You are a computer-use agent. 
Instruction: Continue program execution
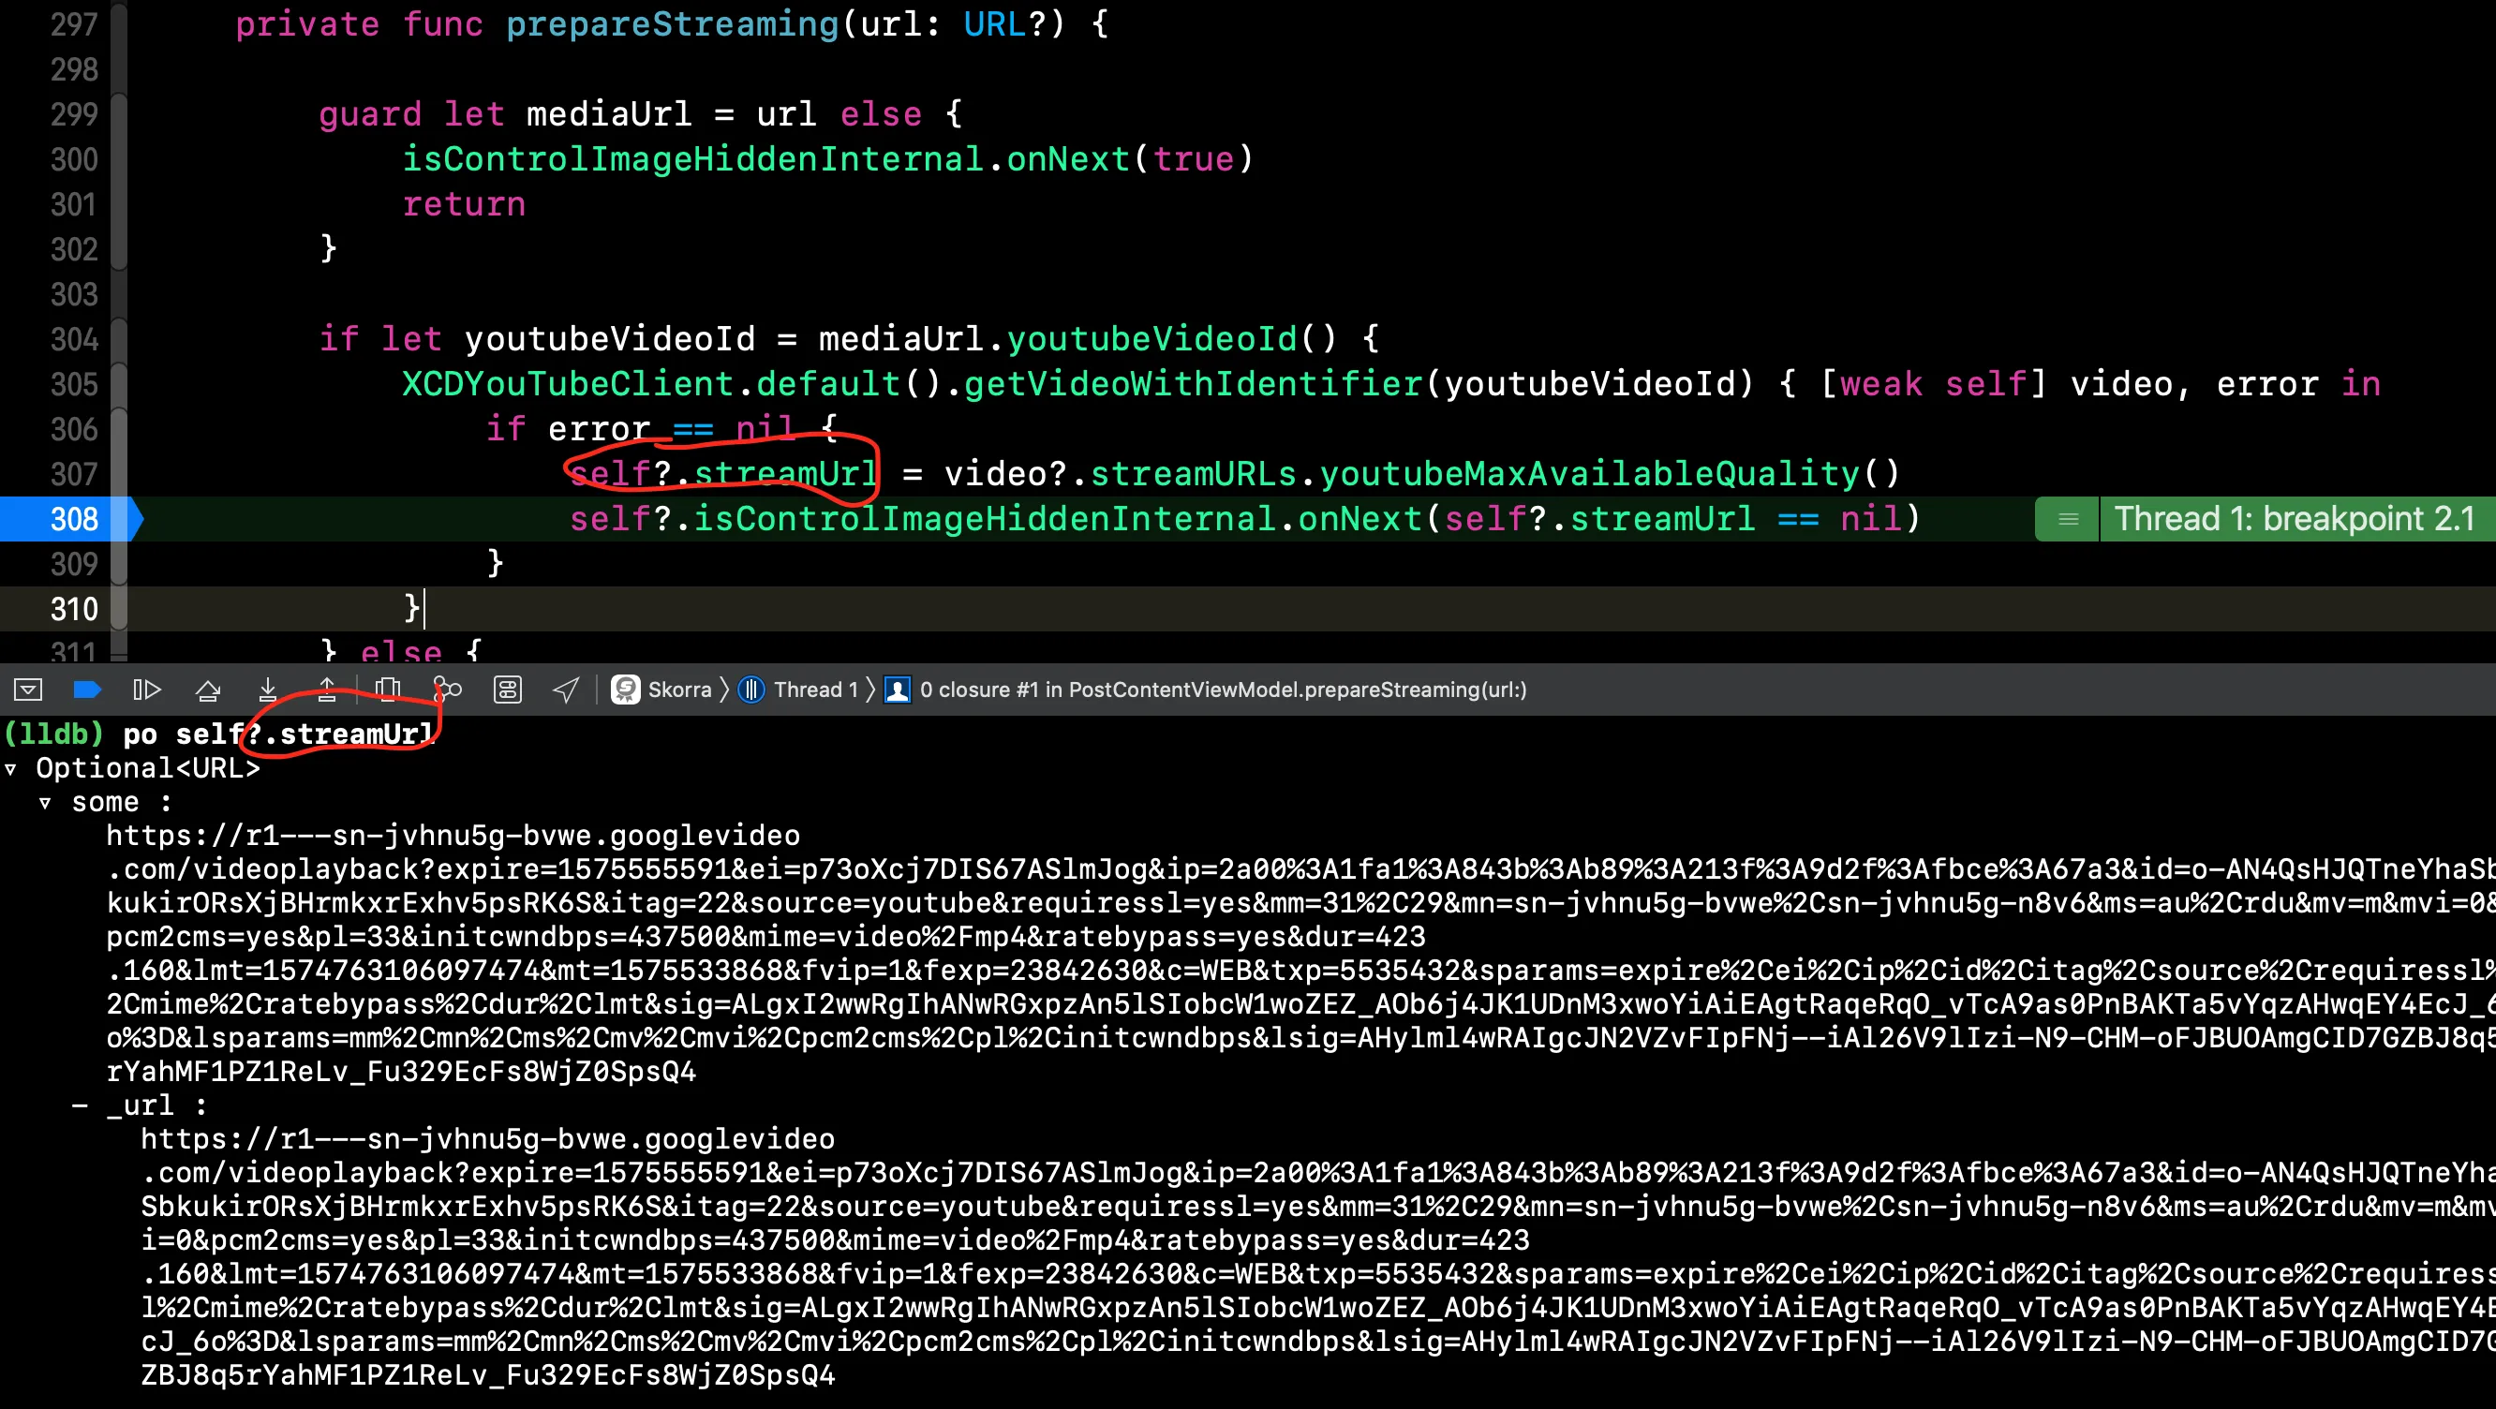146,690
